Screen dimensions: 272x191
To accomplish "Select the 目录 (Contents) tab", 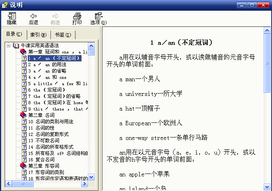I will (x=14, y=34).
